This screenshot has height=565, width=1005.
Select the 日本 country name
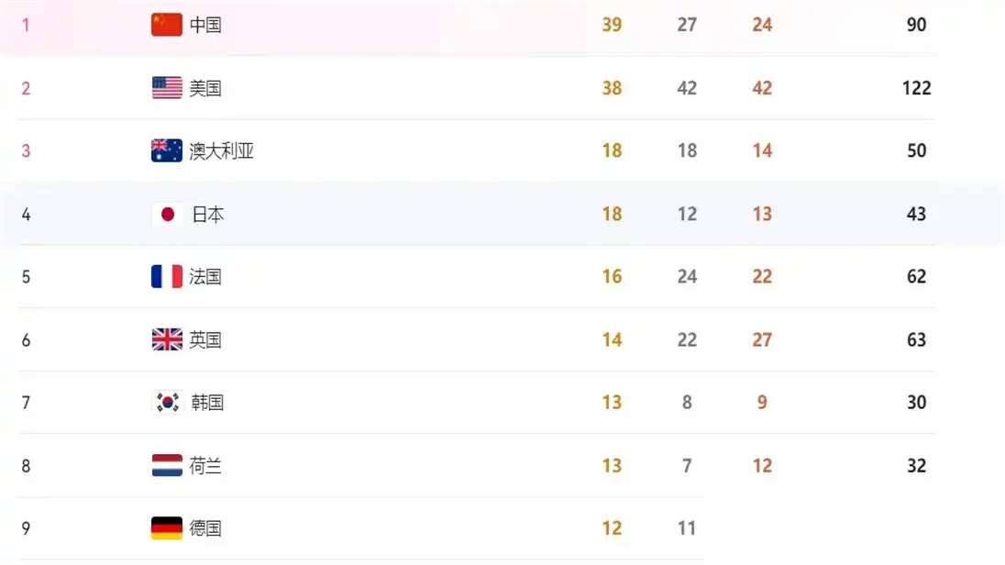click(x=207, y=215)
